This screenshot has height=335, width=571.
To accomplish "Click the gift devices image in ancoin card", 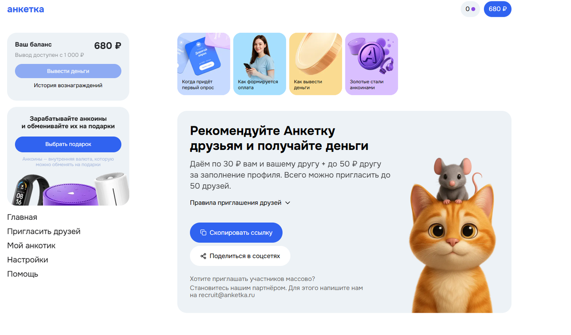I will click(68, 188).
